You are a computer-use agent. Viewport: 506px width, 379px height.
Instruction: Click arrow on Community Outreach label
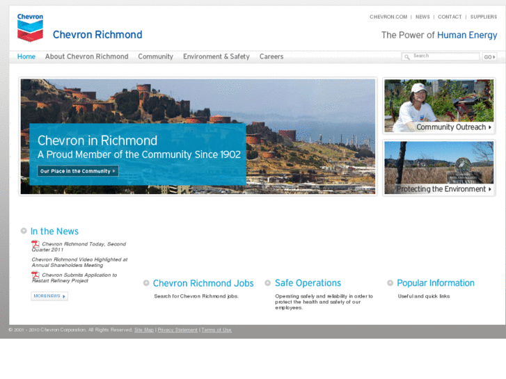pyautogui.click(x=490, y=127)
